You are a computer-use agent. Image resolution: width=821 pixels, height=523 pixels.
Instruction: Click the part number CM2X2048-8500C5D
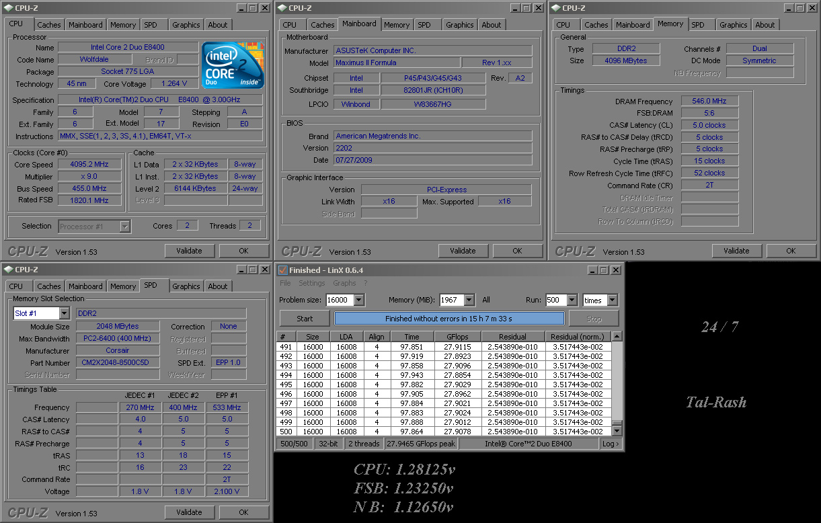[118, 363]
